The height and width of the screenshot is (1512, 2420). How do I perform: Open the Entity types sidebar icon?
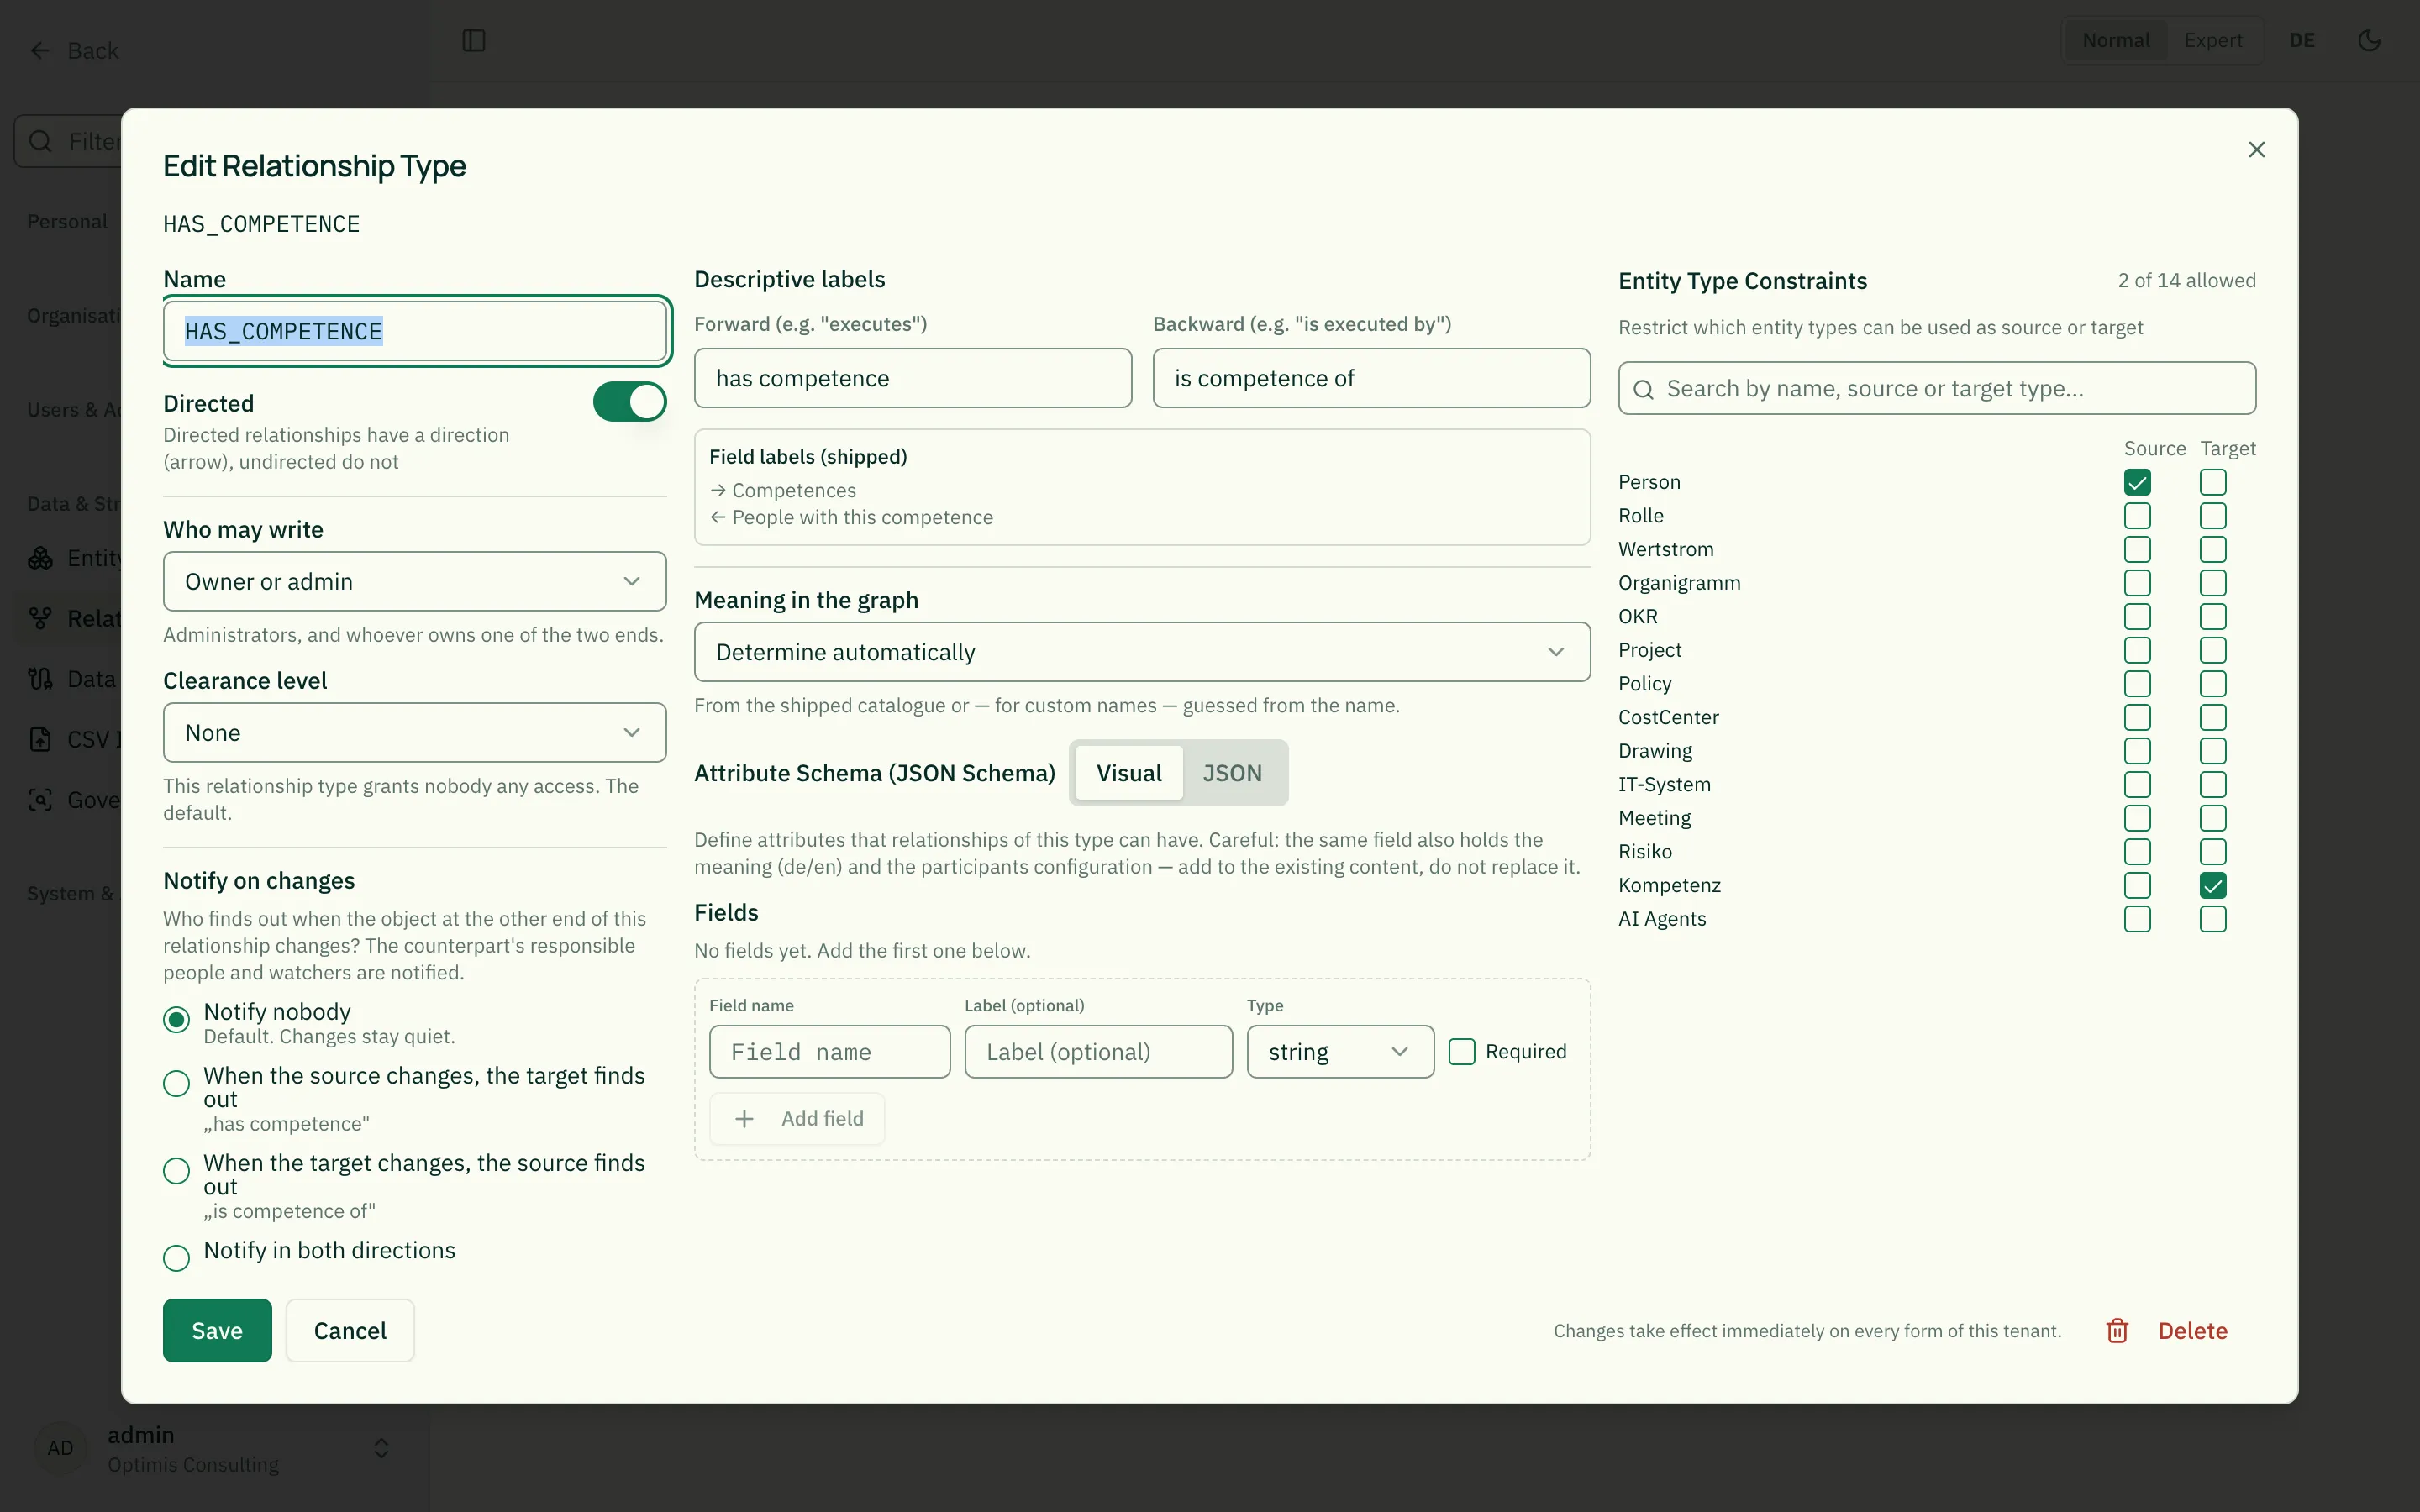pos(40,559)
